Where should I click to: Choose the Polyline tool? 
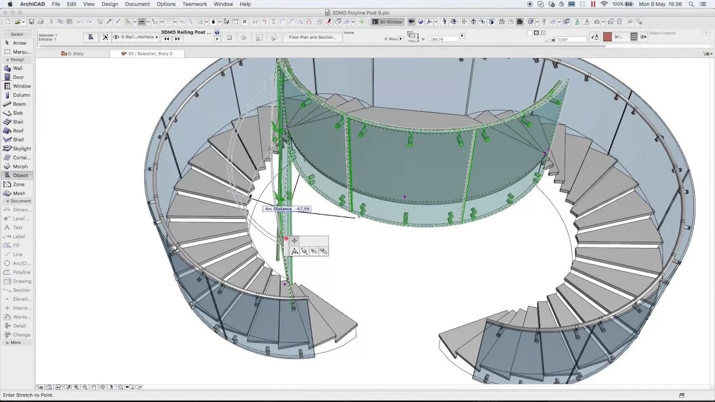17,272
